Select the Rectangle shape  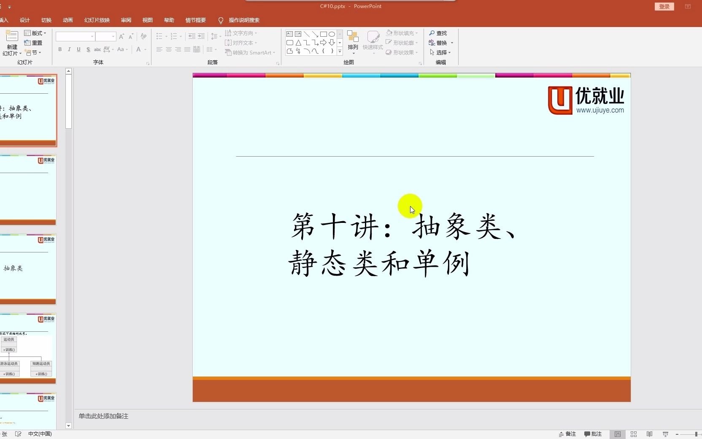coord(324,34)
